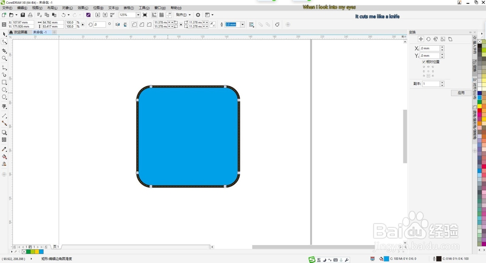486x263 pixels.
Task: Click the 应用 apply button
Action: coord(461,93)
